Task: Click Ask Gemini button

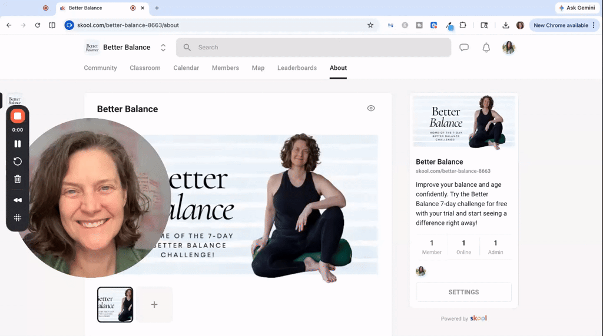Action: 577,8
